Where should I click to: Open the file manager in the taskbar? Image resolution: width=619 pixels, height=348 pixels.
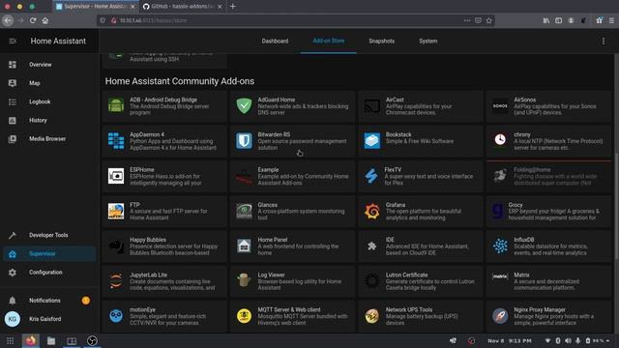51,340
